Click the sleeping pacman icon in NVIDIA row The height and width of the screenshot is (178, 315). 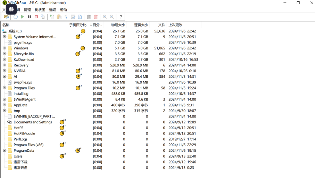click(x=78, y=71)
